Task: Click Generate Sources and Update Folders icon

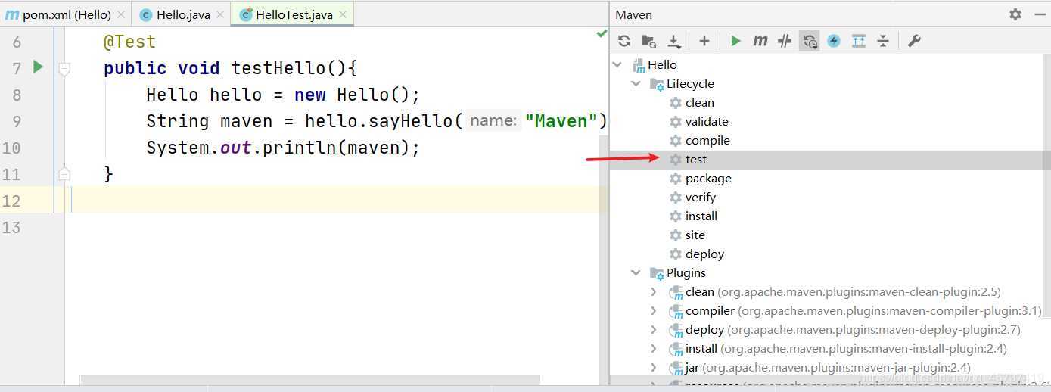Action: [x=648, y=41]
